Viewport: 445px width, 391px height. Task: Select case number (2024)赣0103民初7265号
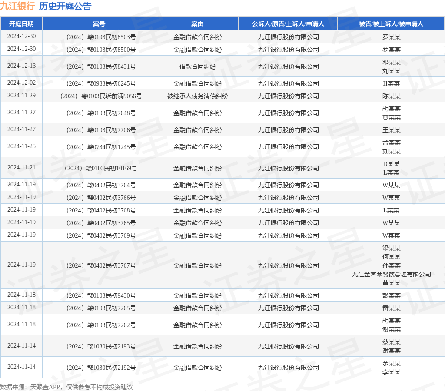click(x=101, y=308)
